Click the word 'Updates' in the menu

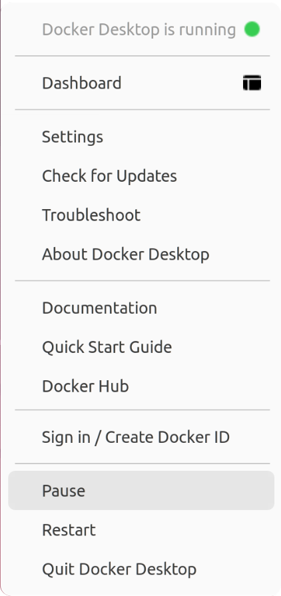[146, 176]
